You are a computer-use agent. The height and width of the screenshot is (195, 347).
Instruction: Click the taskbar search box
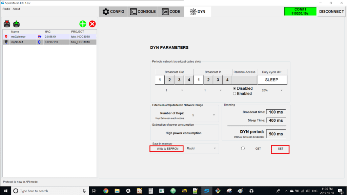50,191
